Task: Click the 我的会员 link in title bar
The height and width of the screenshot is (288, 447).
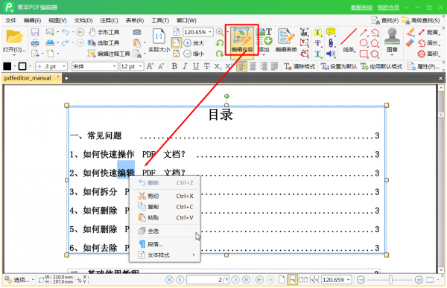Action: [x=389, y=7]
